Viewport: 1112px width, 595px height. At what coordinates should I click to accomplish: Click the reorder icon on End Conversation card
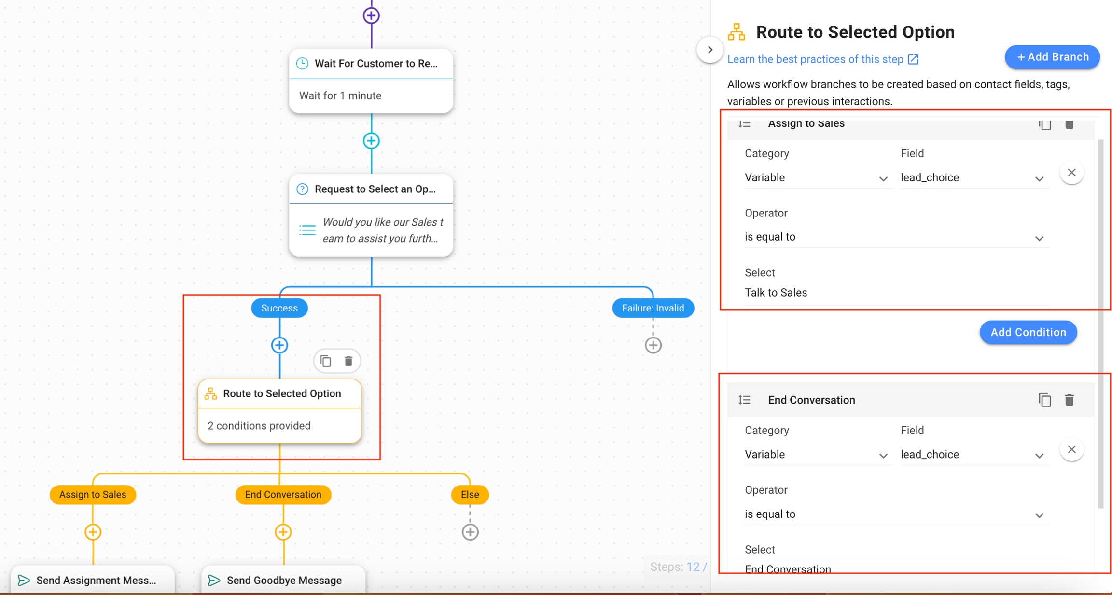coord(744,400)
